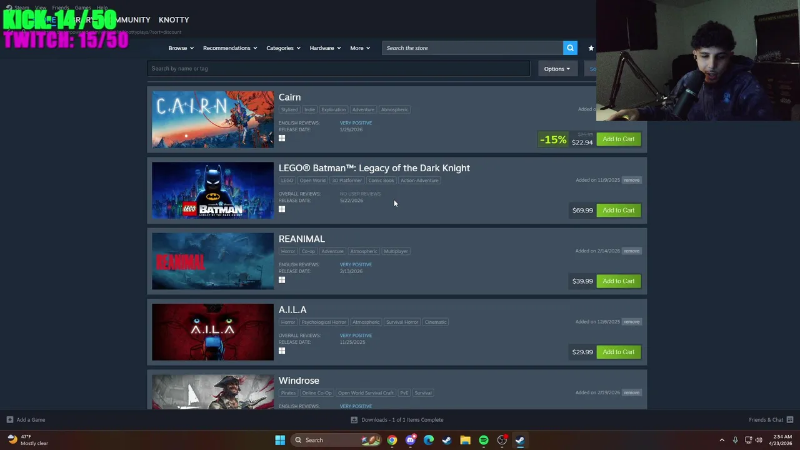Click the Windows platform icon under A.I.L.A
Screen dimensions: 800x450
point(282,351)
